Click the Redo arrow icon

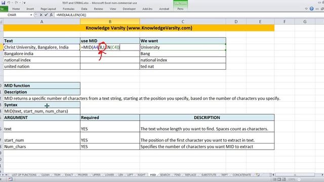(x=17, y=3)
